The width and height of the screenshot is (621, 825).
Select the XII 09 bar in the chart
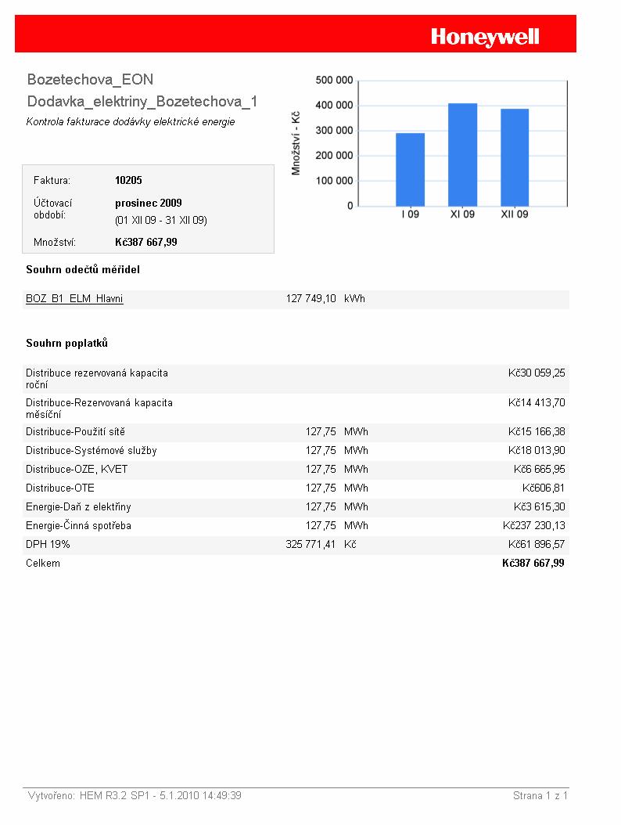pyautogui.click(x=515, y=157)
